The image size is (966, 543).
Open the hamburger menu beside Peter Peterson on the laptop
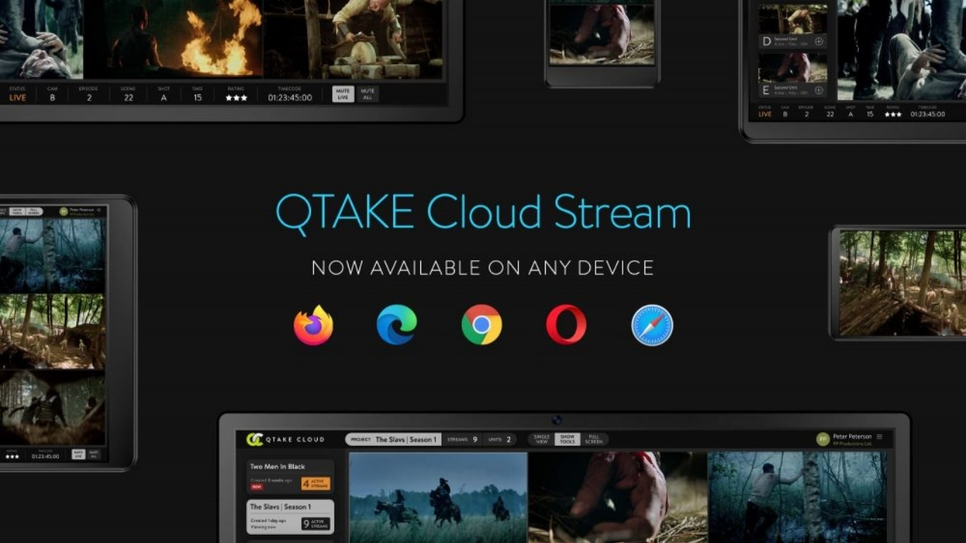(879, 437)
